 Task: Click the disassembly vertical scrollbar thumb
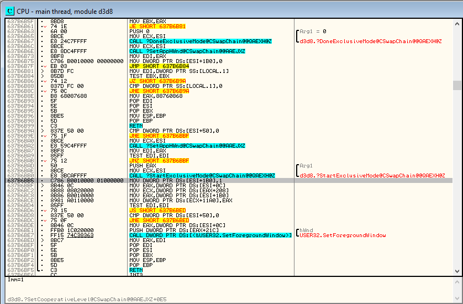pyautogui.click(x=457, y=85)
